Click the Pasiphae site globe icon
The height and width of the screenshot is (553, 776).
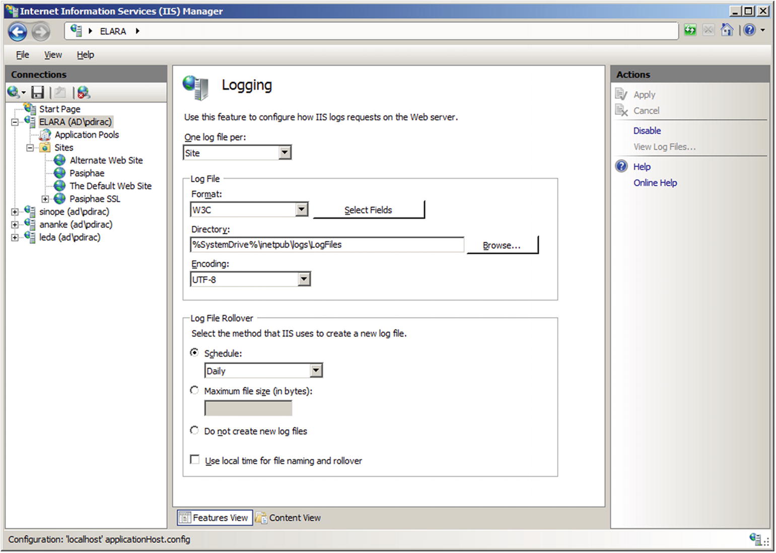[x=60, y=173]
